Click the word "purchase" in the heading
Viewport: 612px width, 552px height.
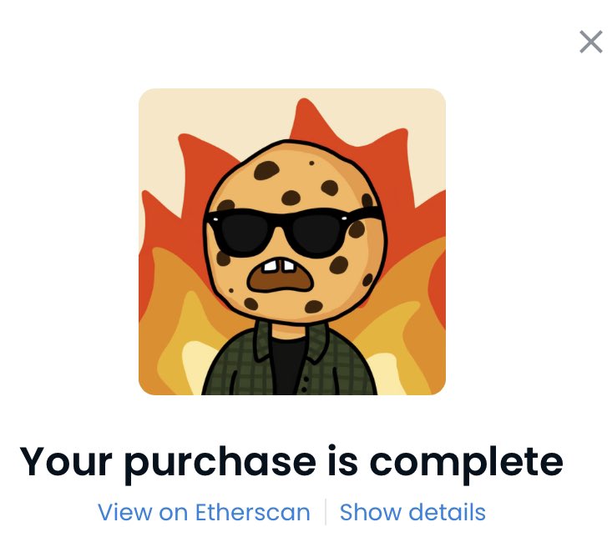[220, 464]
